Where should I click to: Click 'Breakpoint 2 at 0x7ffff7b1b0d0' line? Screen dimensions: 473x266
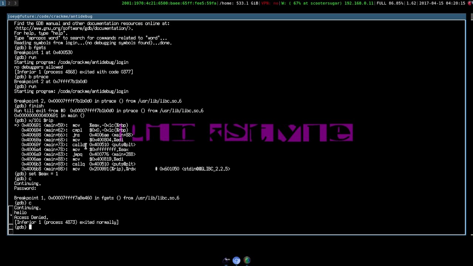[x=51, y=82]
